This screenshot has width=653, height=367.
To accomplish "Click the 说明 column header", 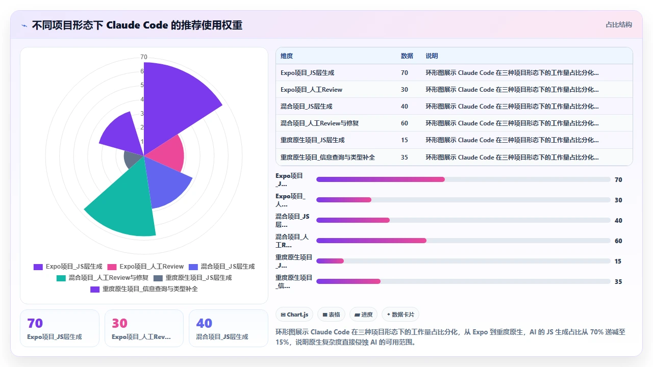I will click(432, 56).
